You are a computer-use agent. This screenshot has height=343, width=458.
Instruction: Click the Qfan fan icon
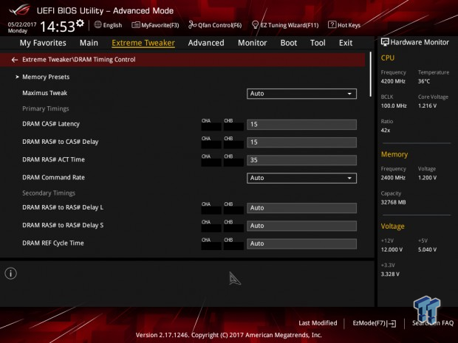coord(192,25)
